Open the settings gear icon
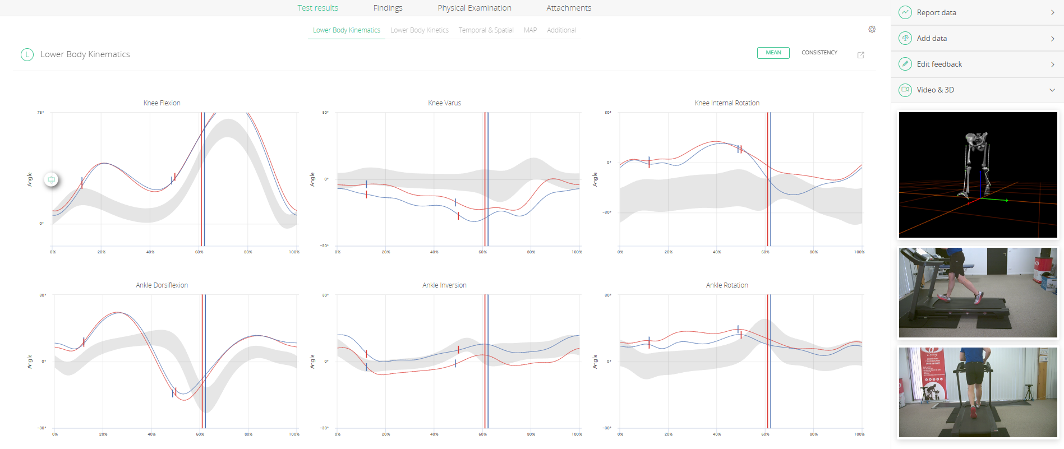 click(872, 30)
